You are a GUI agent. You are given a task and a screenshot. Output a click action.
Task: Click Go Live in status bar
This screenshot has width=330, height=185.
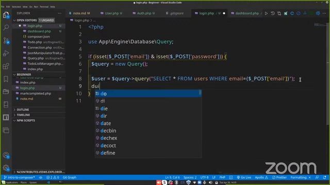[x=244, y=177]
